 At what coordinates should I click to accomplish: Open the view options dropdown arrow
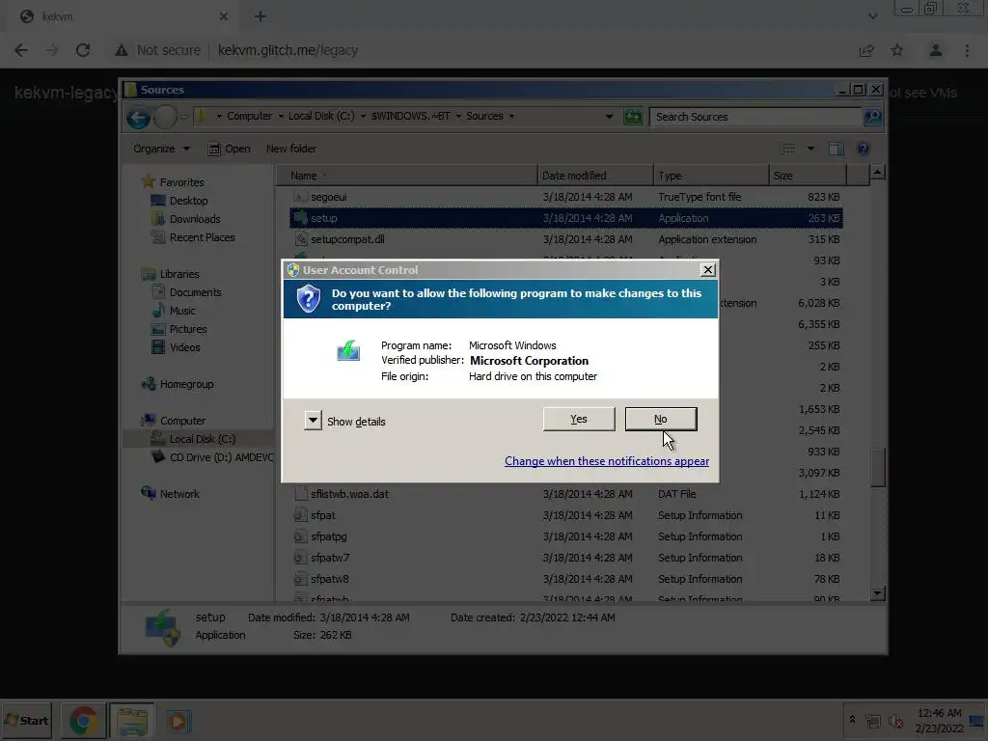point(810,149)
